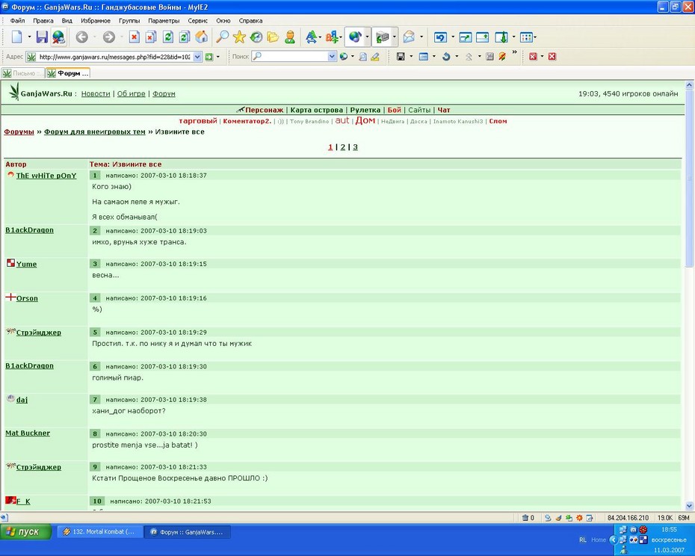Click the Refresh page green arrows icon
The image size is (695, 556).
coord(167,37)
